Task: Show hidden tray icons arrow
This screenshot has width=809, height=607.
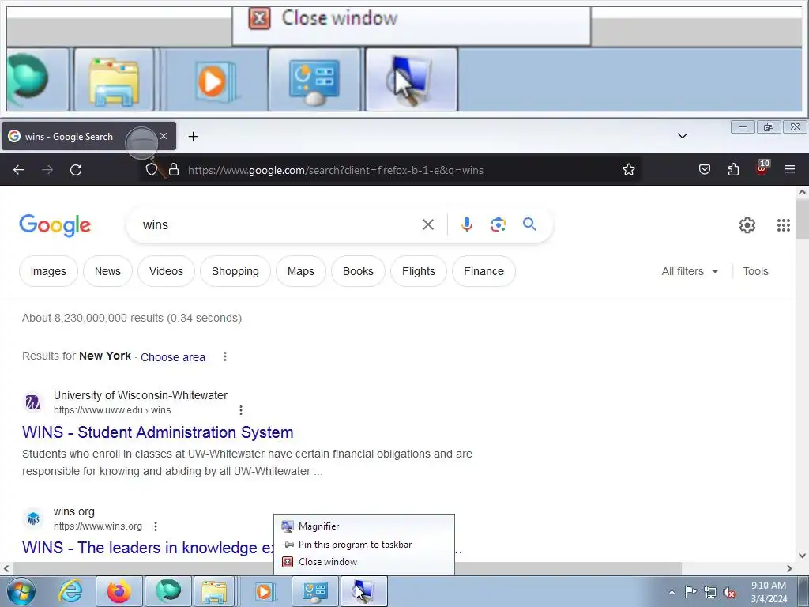Action: (x=672, y=592)
